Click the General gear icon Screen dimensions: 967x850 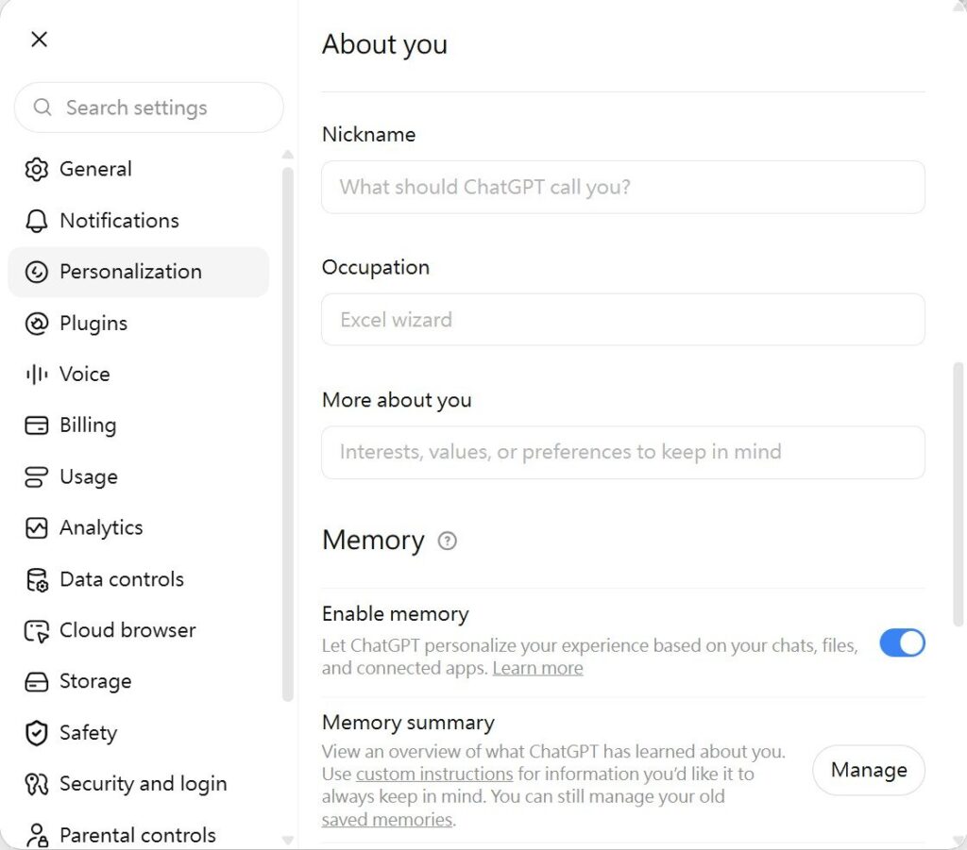click(37, 169)
